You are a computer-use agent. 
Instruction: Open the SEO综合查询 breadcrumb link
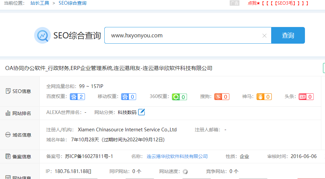[73, 3]
